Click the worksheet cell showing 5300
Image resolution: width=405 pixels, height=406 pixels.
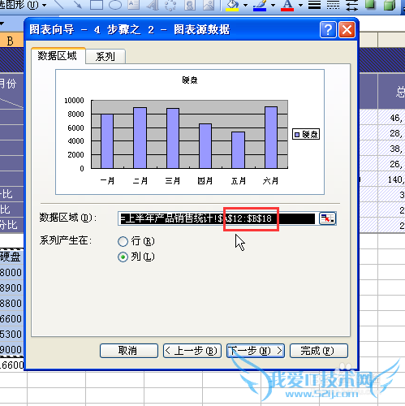point(11,334)
